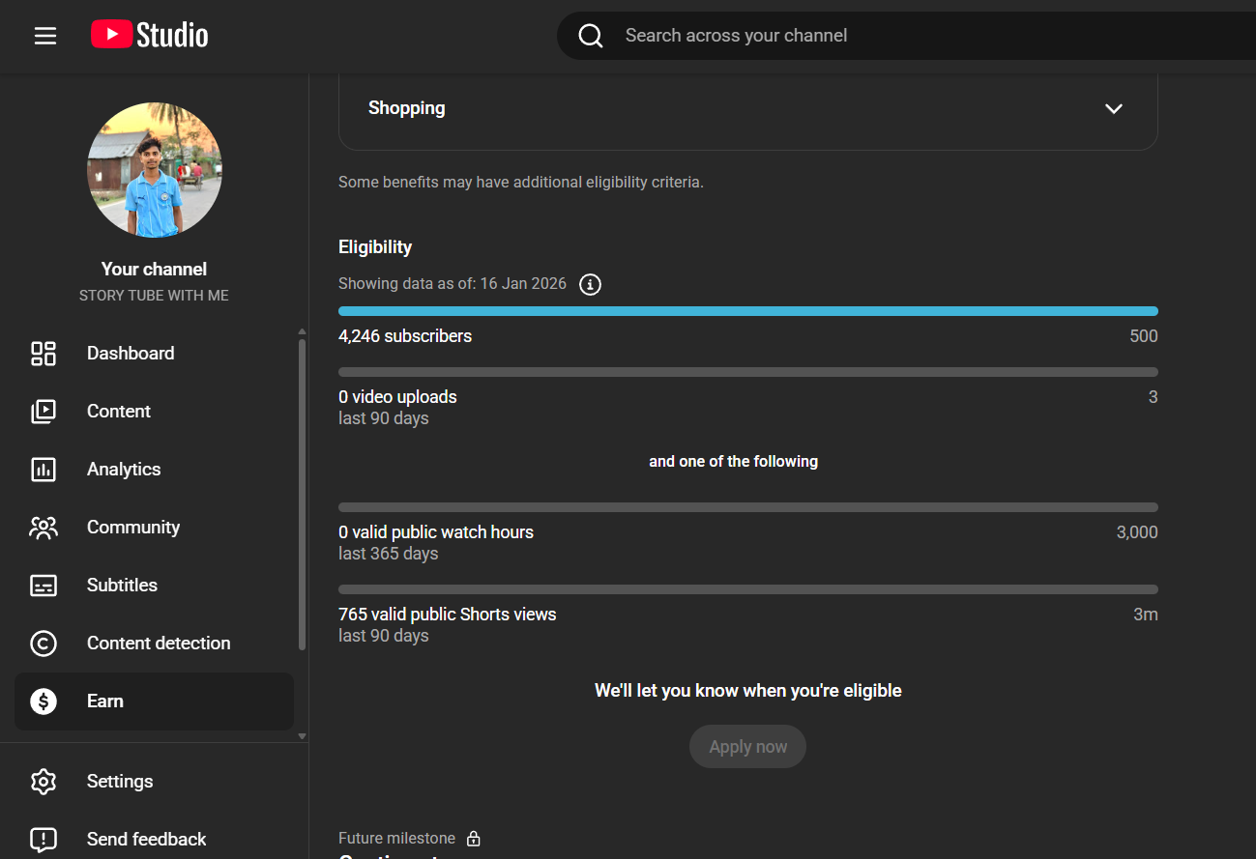The width and height of the screenshot is (1256, 859).
Task: Click the Dashboard grid icon
Action: [x=44, y=354]
